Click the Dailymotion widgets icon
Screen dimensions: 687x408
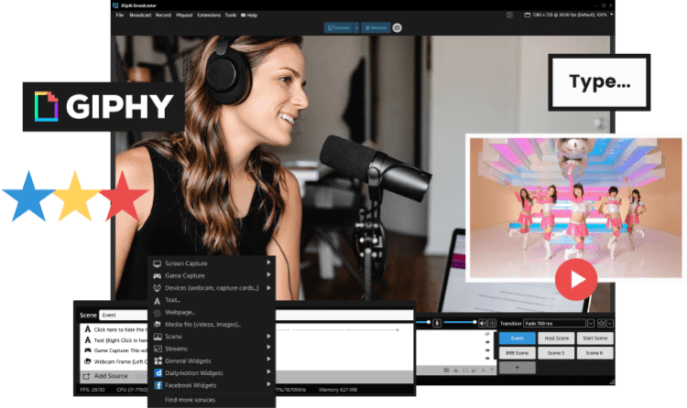coord(158,373)
